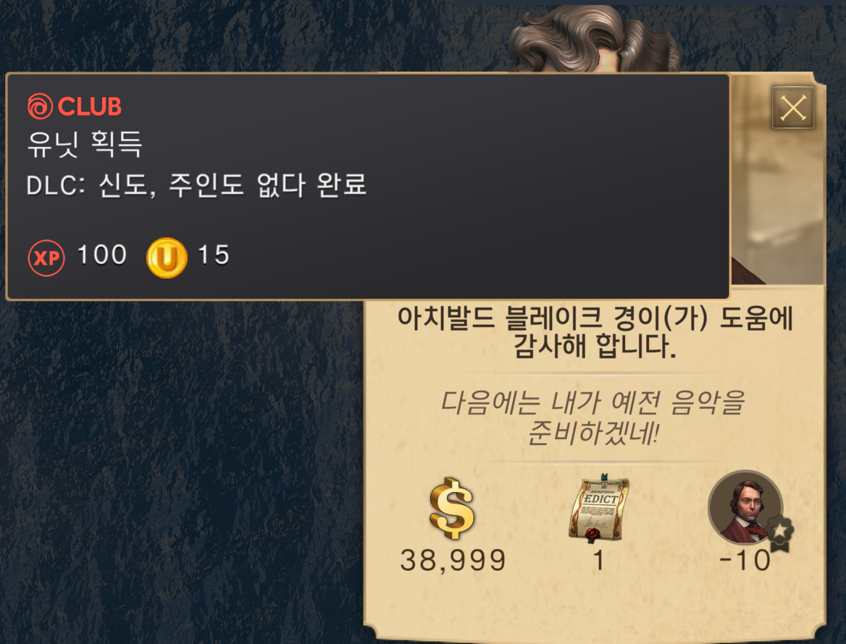Click the red XP badge icon
This screenshot has height=644, width=846.
pyautogui.click(x=46, y=258)
